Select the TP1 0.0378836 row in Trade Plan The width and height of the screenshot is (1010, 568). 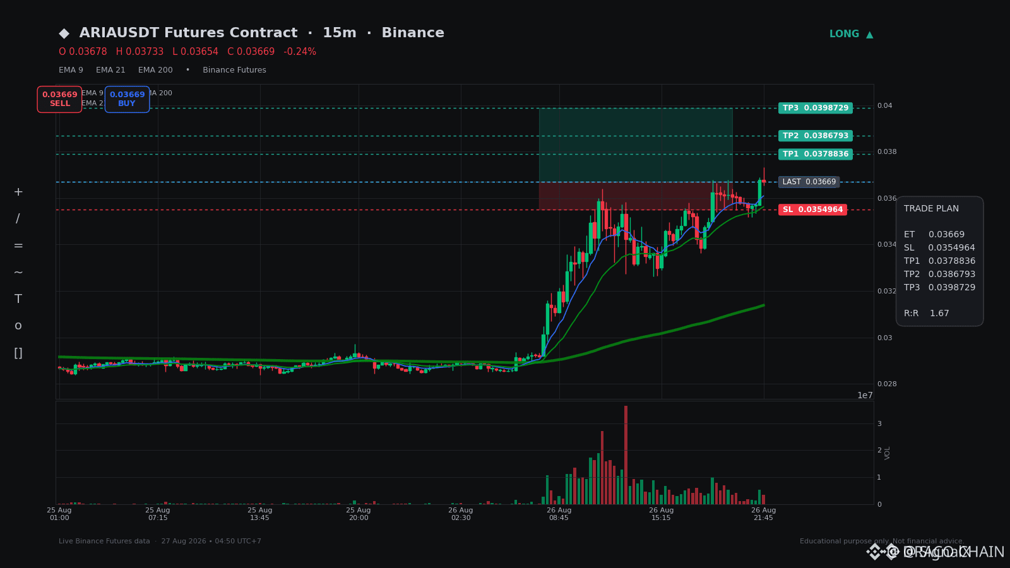(x=939, y=261)
